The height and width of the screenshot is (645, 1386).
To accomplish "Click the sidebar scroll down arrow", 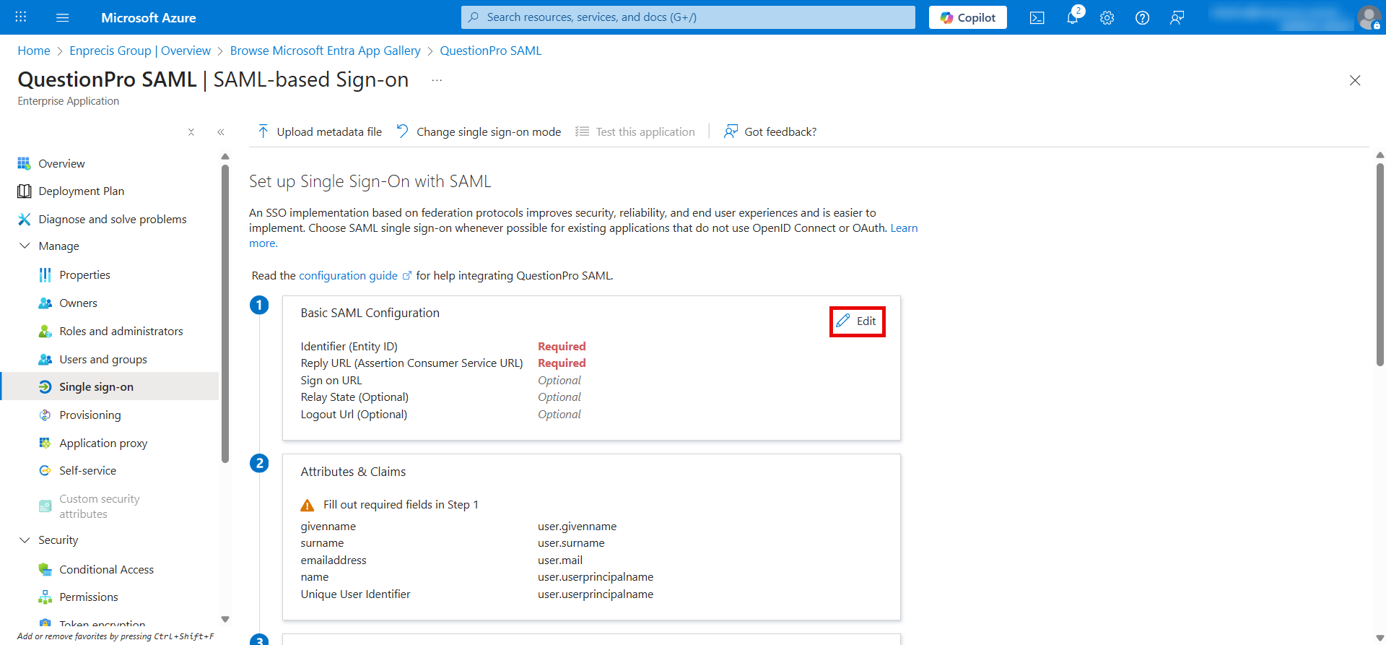I will click(x=225, y=619).
